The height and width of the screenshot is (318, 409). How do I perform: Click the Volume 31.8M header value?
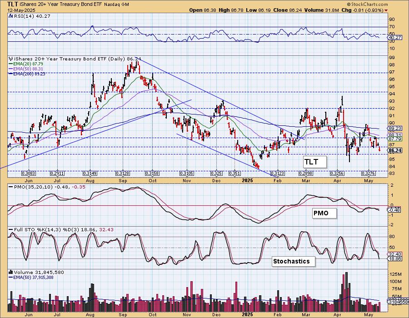pyautogui.click(x=321, y=10)
